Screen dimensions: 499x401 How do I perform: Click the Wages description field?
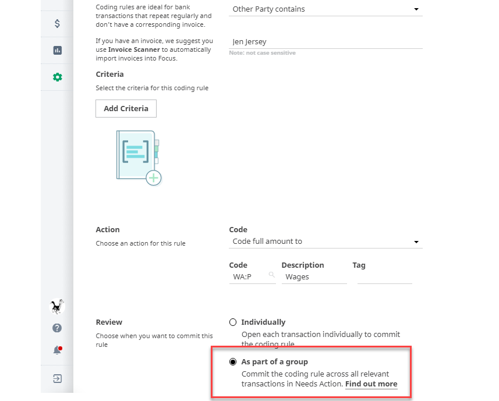[x=314, y=276]
